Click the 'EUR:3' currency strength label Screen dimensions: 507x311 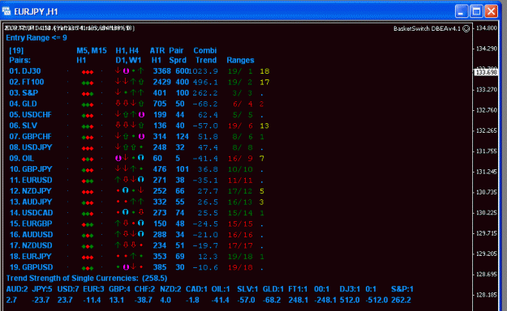tap(93, 289)
